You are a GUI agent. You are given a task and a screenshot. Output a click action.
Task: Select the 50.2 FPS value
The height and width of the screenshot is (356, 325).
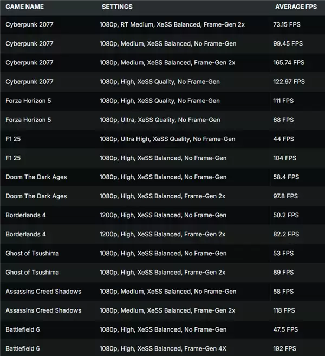286,215
